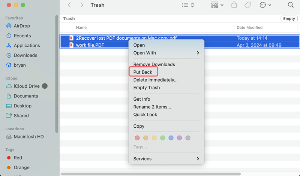Pick the blue color tag dot
The height and width of the screenshot is (176, 300).
point(171,138)
